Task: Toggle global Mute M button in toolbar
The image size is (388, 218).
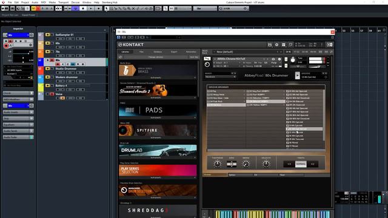Action: (x=34, y=8)
